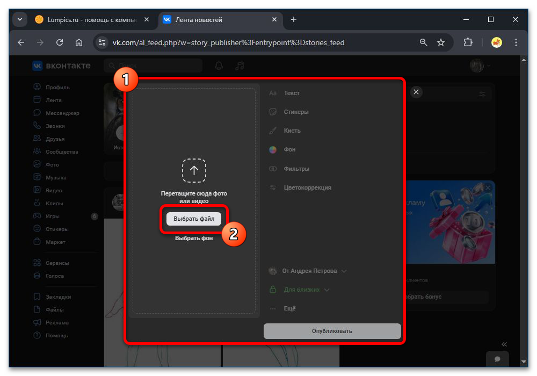Screen dimensions: 537x376
Task: Click the upload arrow icon
Action: (x=194, y=171)
